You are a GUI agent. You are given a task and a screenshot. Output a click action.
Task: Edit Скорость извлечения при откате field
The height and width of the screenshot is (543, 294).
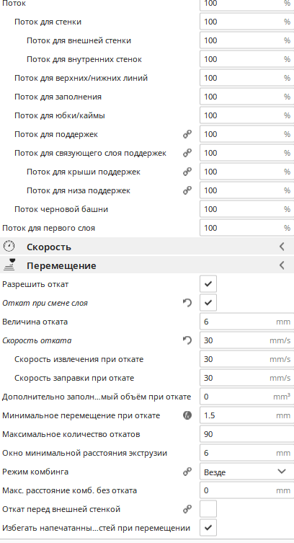246,359
